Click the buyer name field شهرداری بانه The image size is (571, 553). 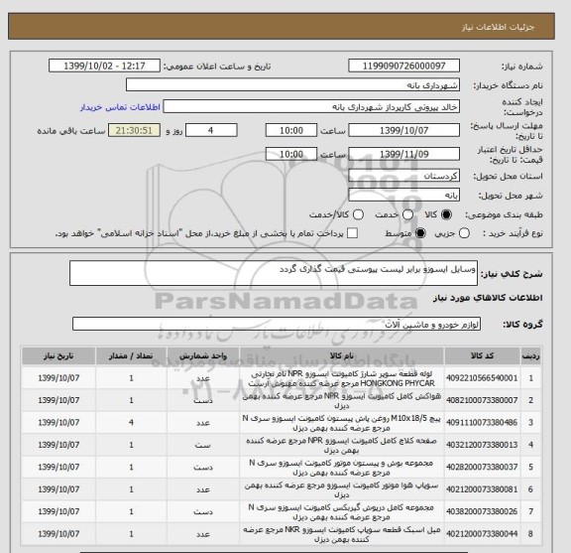pos(292,85)
